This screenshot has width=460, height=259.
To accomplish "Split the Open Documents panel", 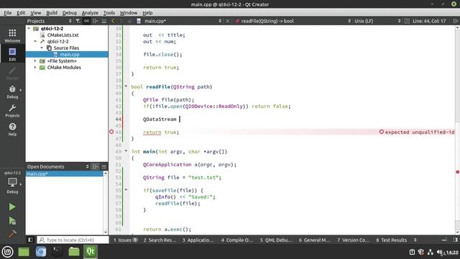I will coord(95,166).
